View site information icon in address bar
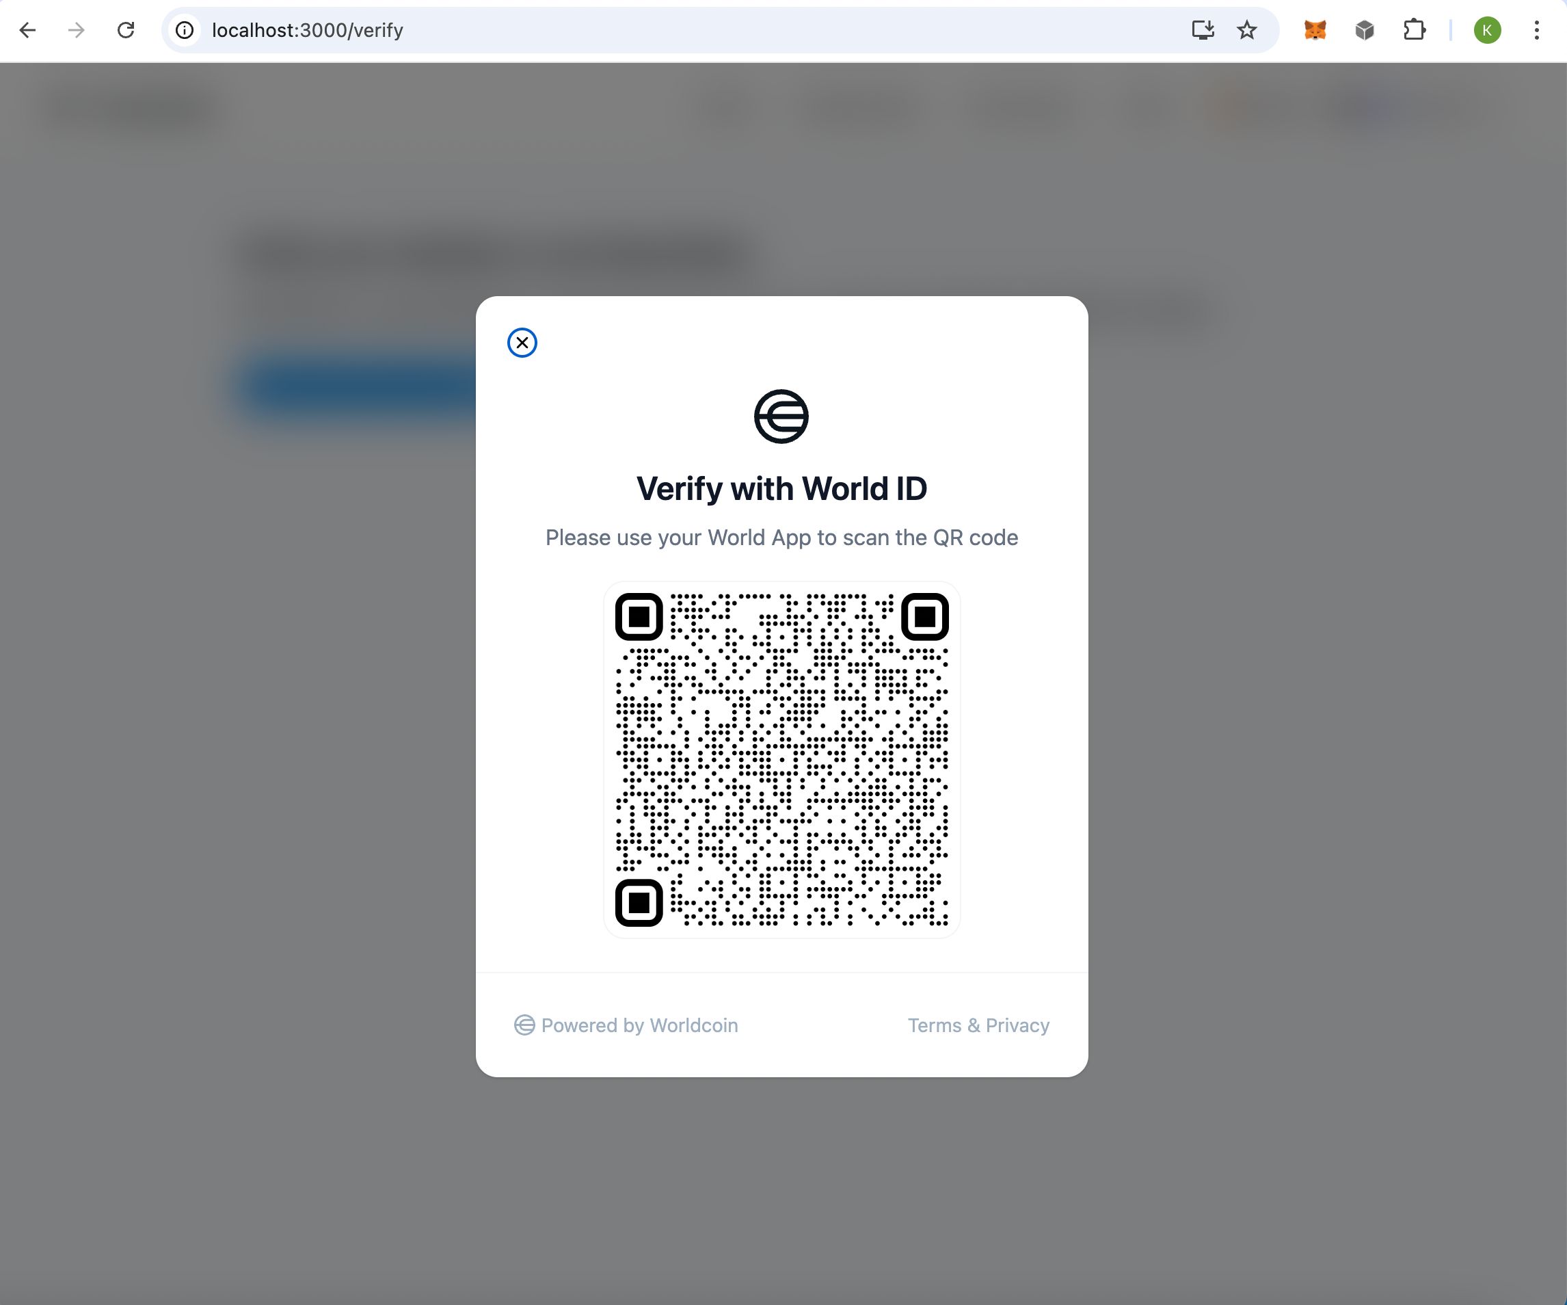 point(185,30)
